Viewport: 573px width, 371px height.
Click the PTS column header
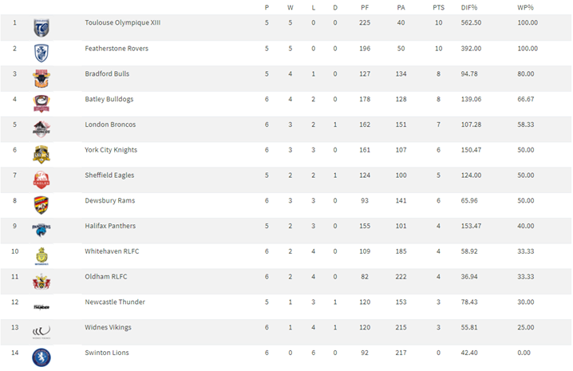point(438,6)
